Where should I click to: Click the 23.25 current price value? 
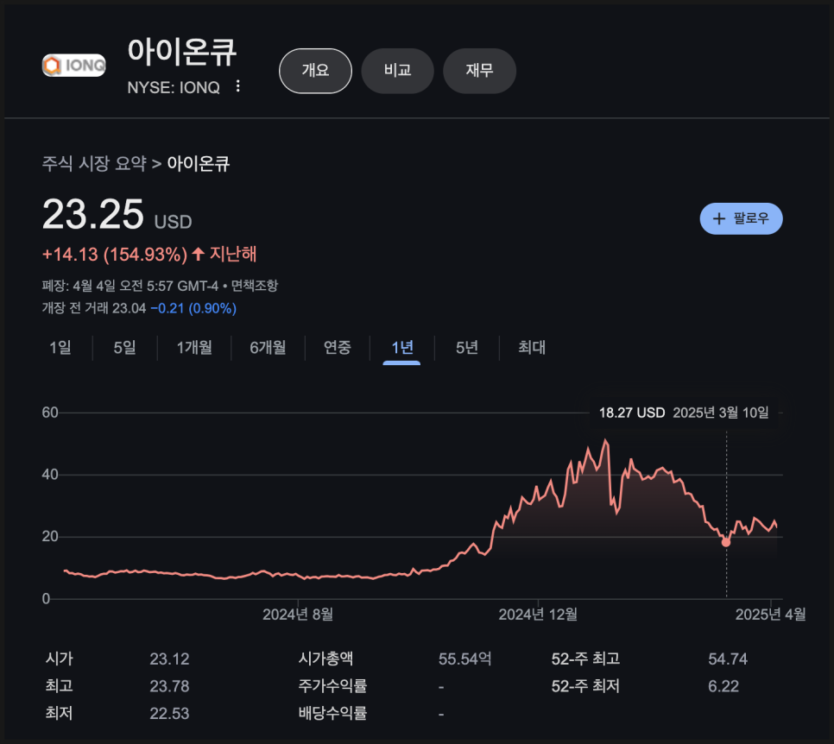click(x=93, y=214)
